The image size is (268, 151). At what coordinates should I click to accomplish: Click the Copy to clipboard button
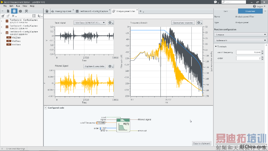[202, 143]
